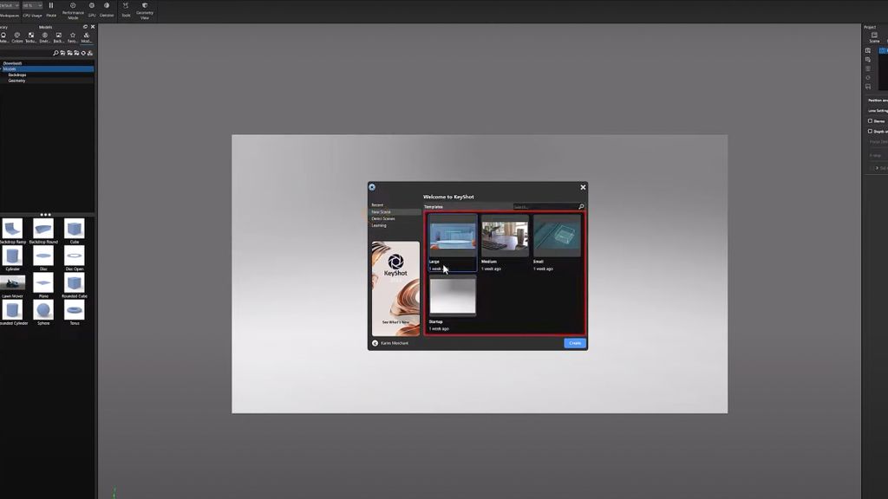Open the Colors library panel
888x499 pixels.
point(18,35)
